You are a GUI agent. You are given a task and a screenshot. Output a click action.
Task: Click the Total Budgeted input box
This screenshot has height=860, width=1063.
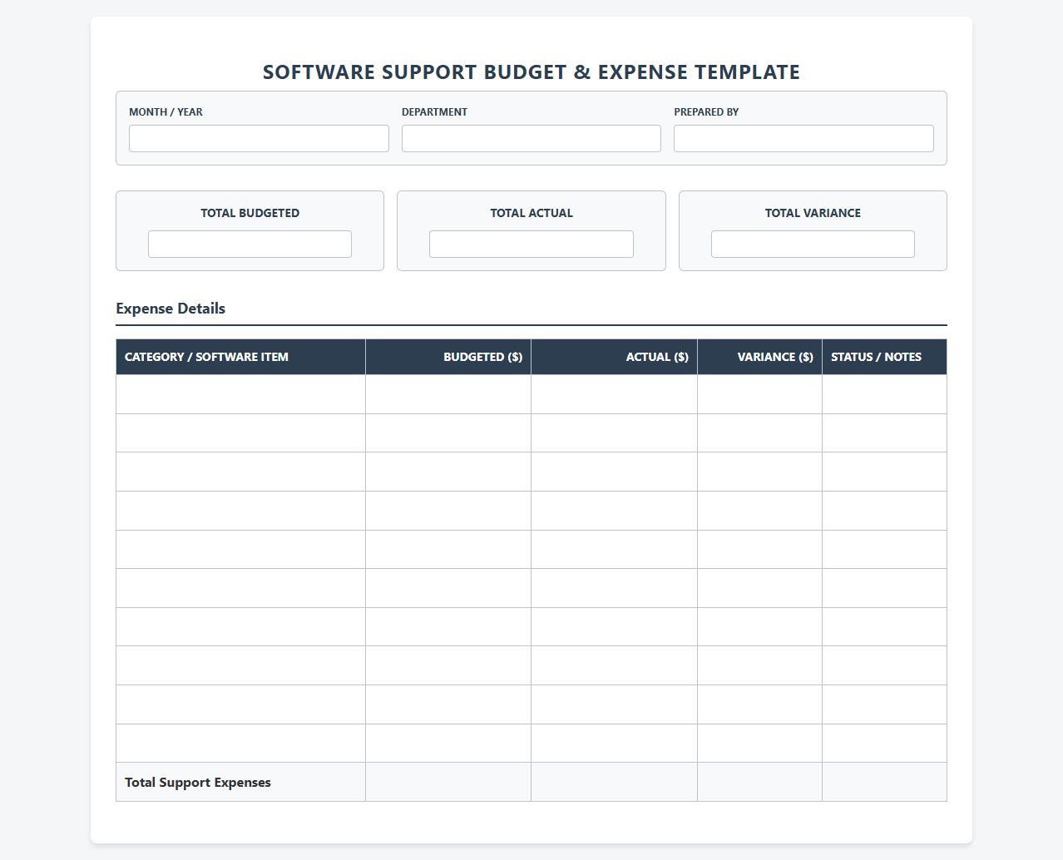(x=250, y=244)
